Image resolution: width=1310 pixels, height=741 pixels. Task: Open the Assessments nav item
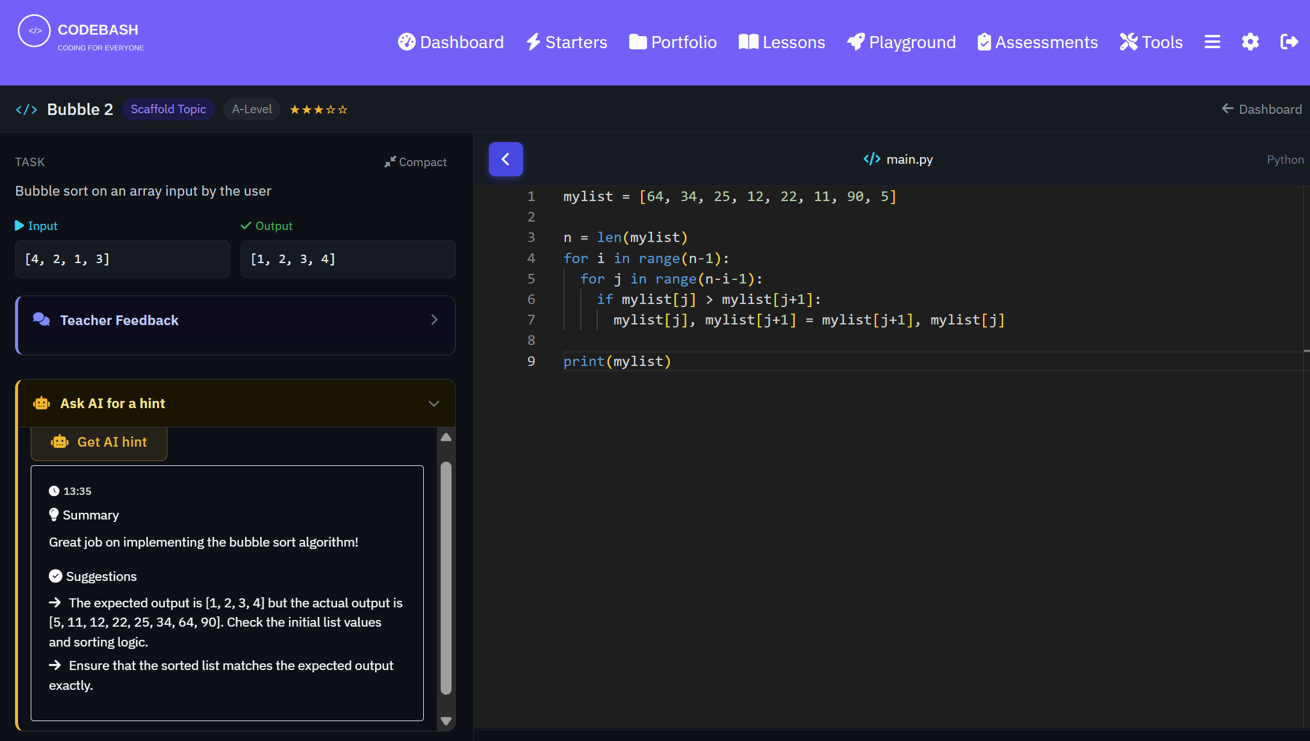pos(1037,42)
